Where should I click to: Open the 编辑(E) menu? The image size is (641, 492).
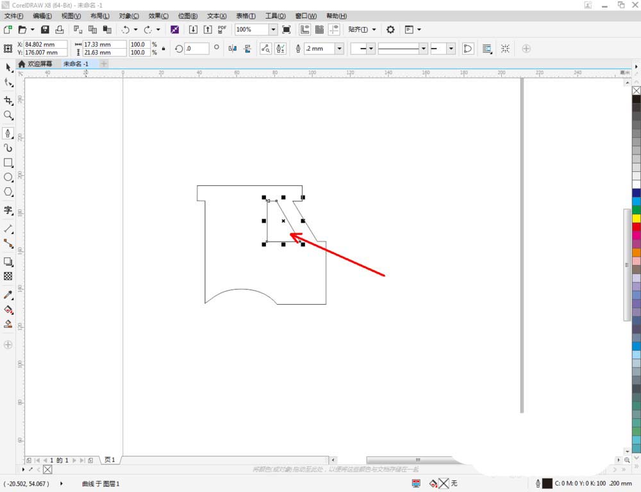pos(42,15)
